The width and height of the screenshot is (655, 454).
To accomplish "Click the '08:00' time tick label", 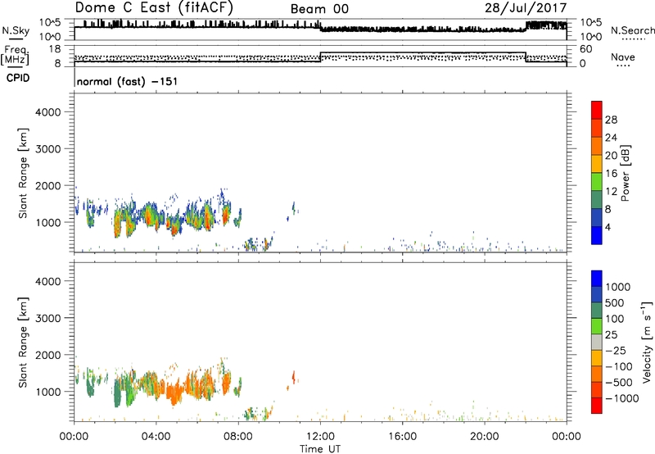I will [x=238, y=437].
